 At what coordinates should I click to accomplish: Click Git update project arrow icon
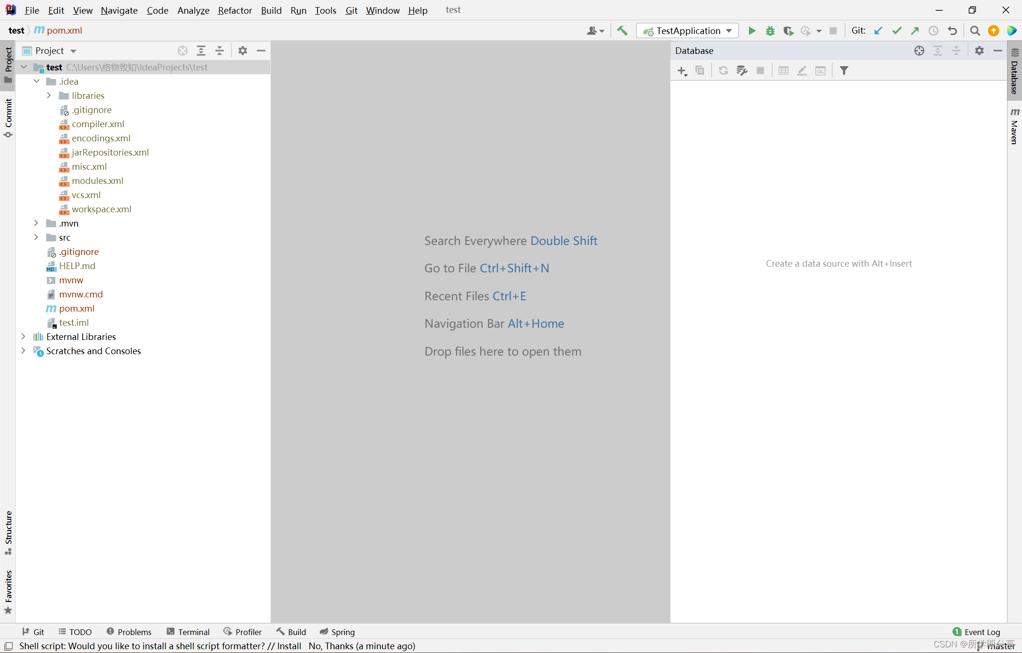pyautogui.click(x=878, y=31)
